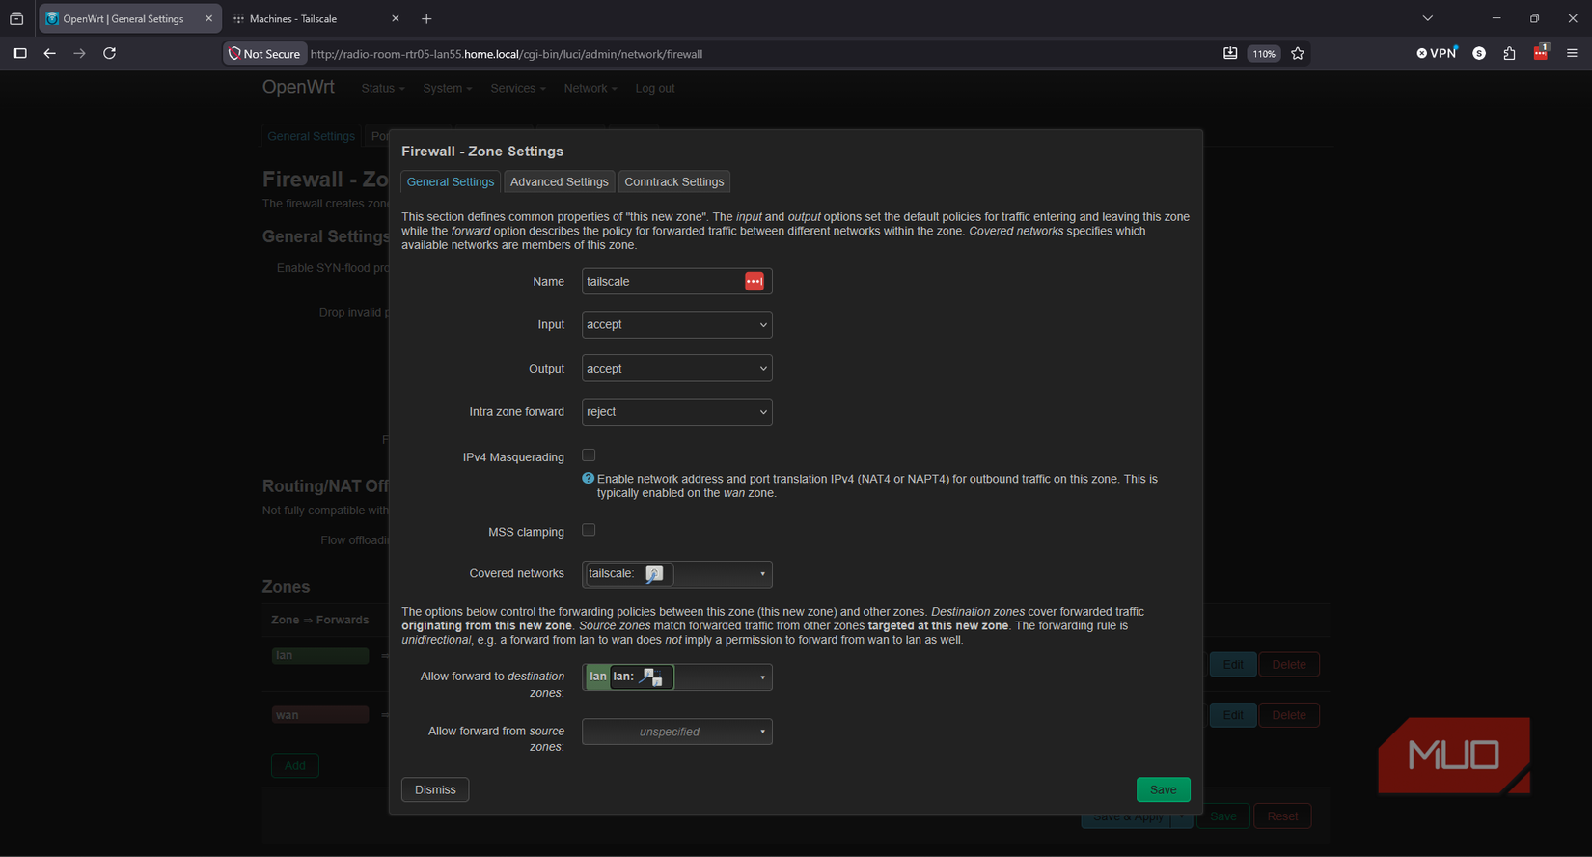Expand Allow forward from source zones dropdown

point(676,732)
